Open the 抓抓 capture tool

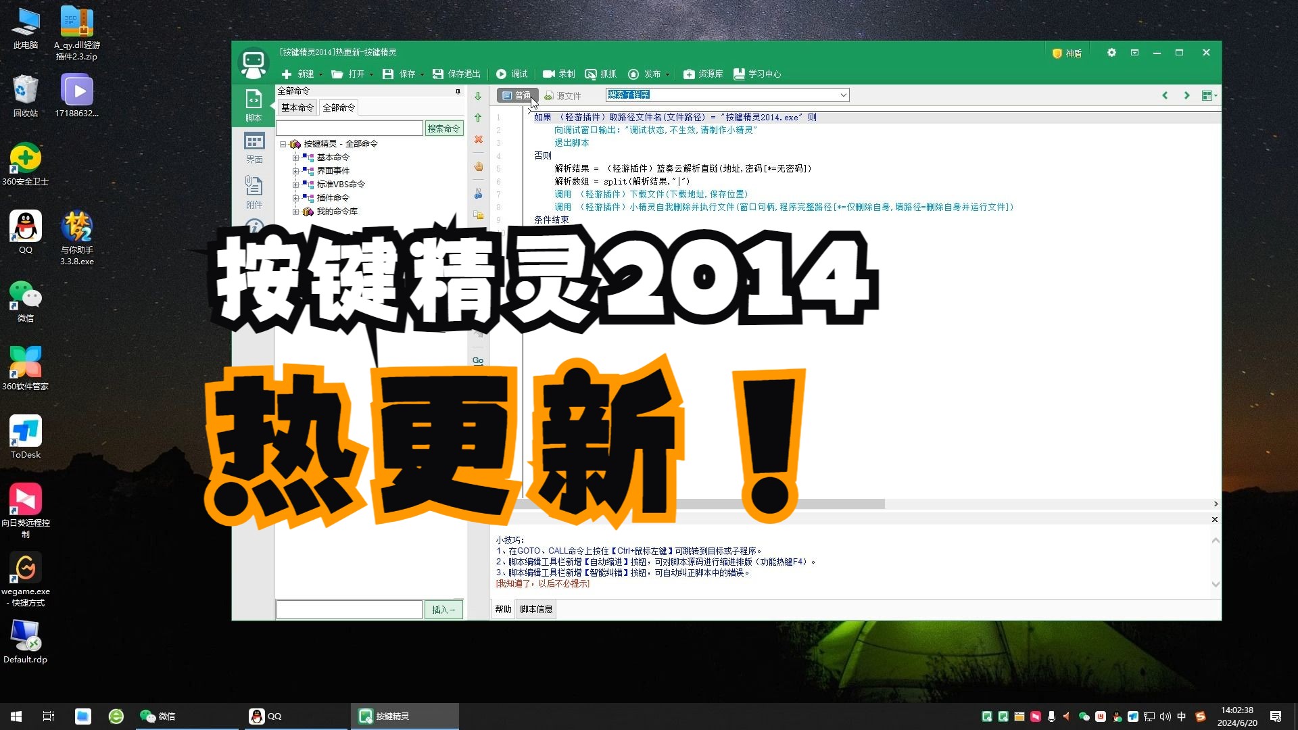point(600,74)
